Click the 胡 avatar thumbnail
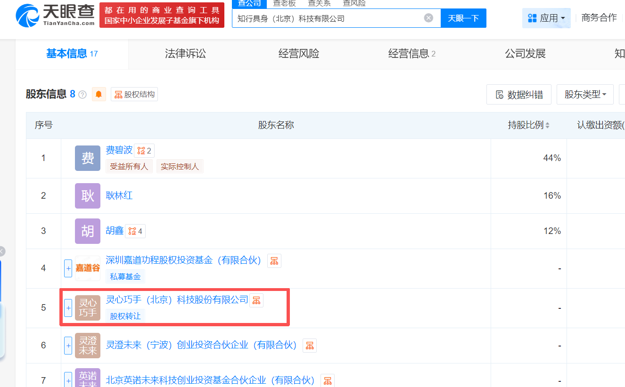The width and height of the screenshot is (625, 387). 88,231
